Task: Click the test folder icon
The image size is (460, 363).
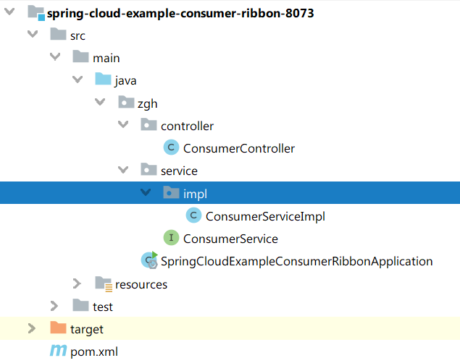Action: (x=80, y=305)
